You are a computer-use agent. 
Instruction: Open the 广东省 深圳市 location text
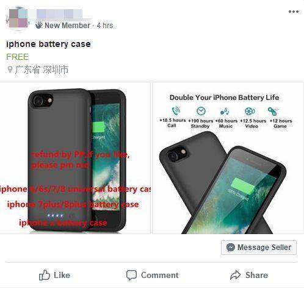[x=42, y=70]
